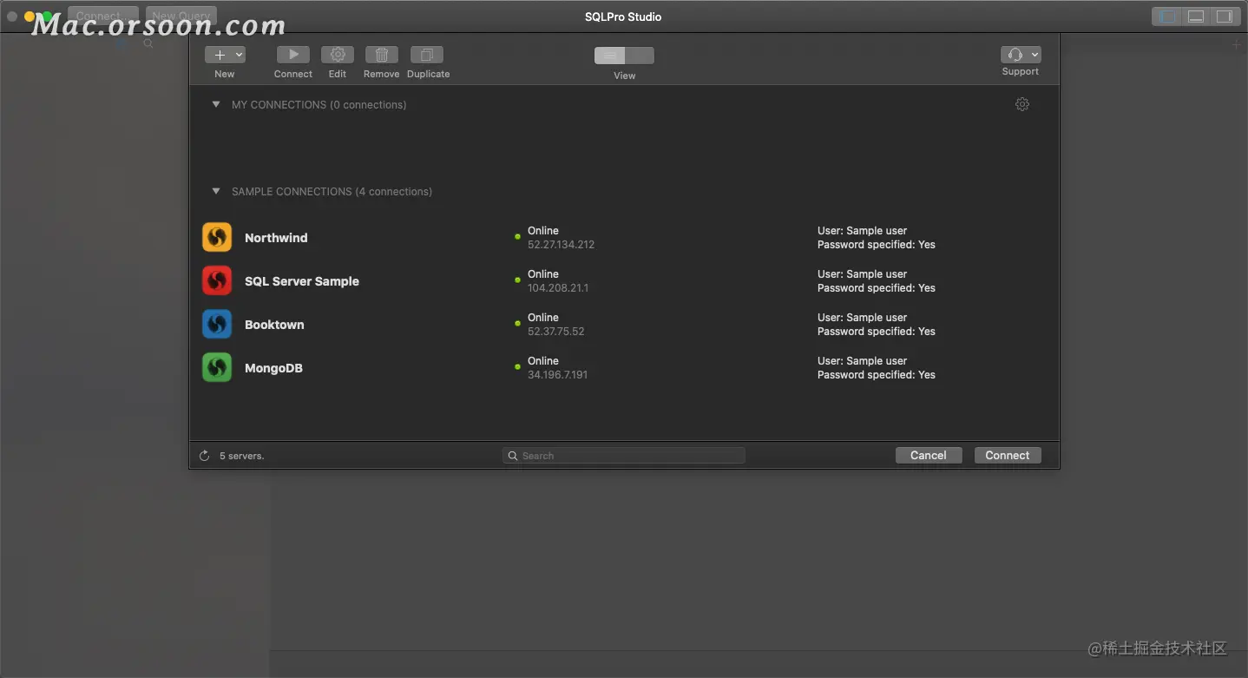Select the green MongoDB database icon
The image size is (1248, 678).
217,367
